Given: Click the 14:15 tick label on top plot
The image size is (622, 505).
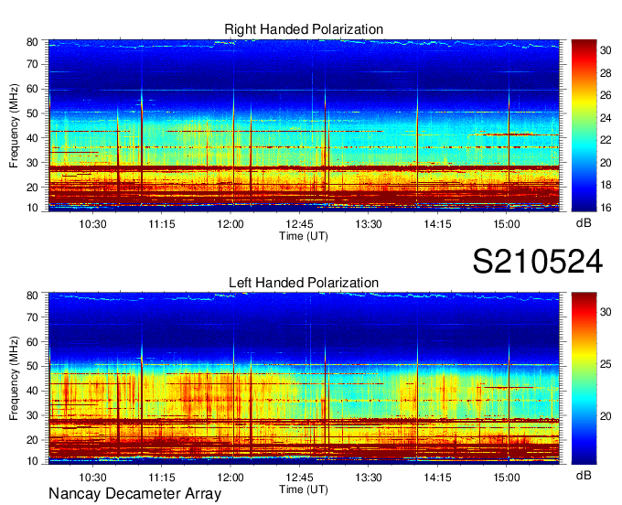Looking at the screenshot, I should coord(437,224).
